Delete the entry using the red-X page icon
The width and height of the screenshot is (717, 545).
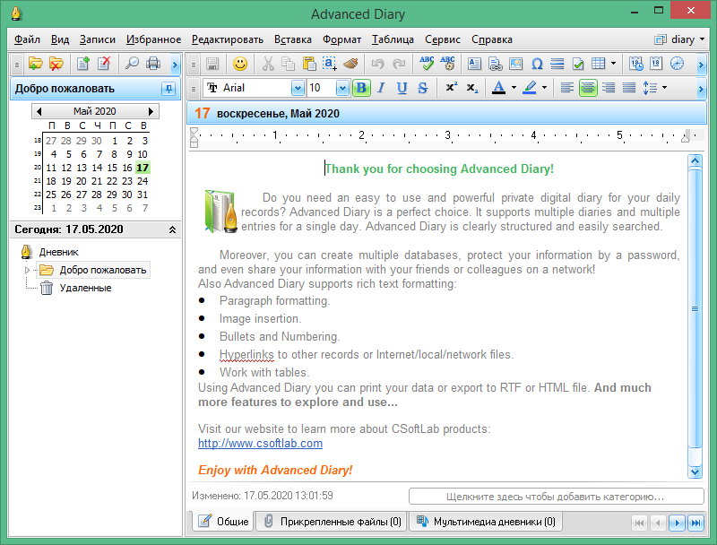point(104,63)
